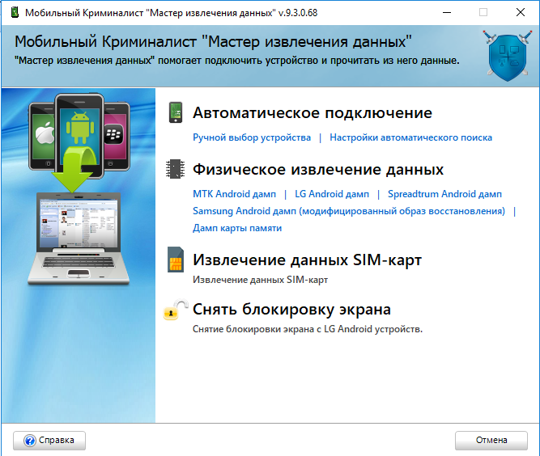
Task: Click the phones-to-laptop illustration
Action: 79,189
